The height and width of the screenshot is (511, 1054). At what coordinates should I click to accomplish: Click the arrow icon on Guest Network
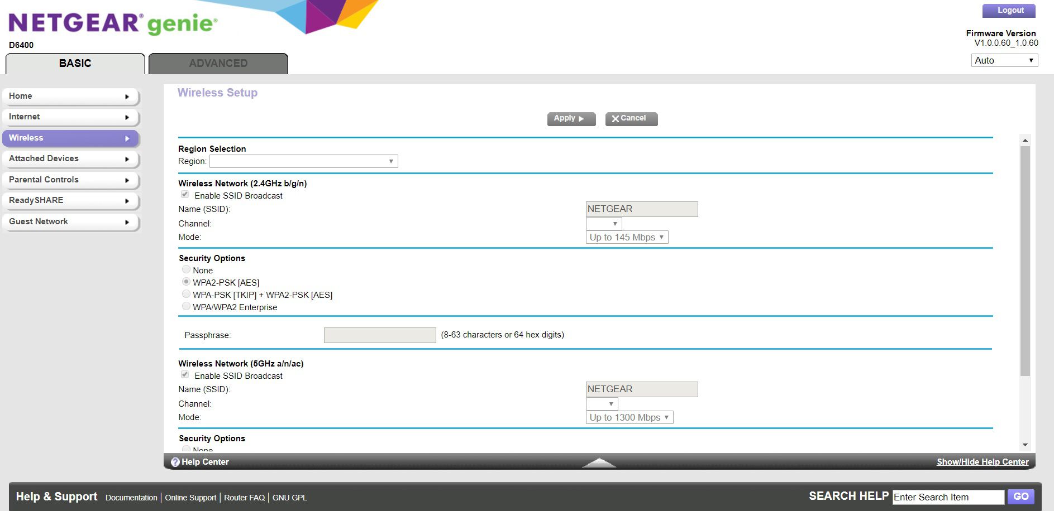point(127,222)
